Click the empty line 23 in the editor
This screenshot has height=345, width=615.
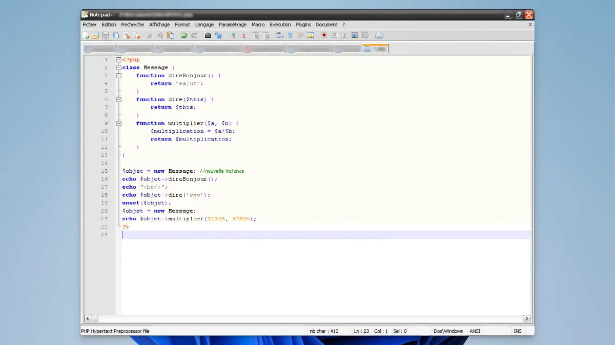coord(307,235)
